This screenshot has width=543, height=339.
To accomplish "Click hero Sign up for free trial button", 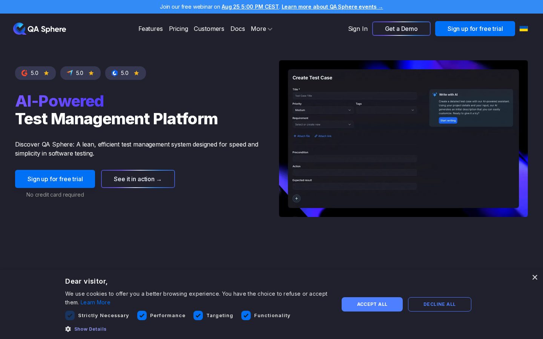I will point(55,179).
